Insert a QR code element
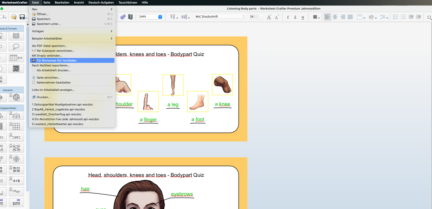The width and height of the screenshot is (432, 209). (x=16, y=69)
